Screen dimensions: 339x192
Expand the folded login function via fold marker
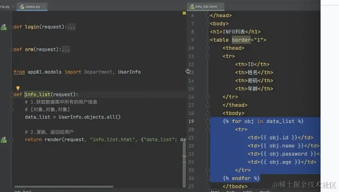click(11, 27)
